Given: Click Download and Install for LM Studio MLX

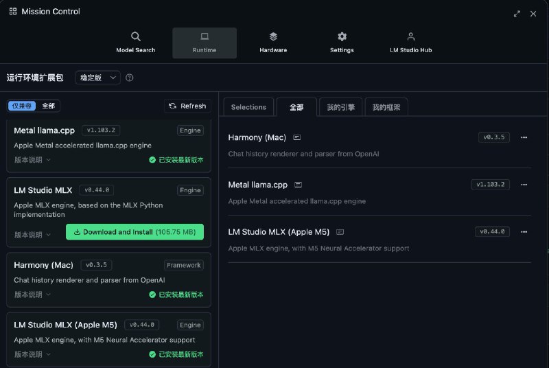Looking at the screenshot, I should tap(135, 232).
